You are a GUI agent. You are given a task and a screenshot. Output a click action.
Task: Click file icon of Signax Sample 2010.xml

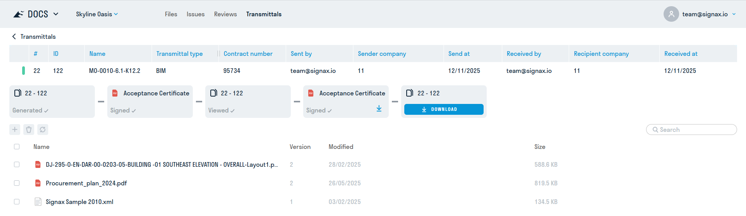coord(38,202)
